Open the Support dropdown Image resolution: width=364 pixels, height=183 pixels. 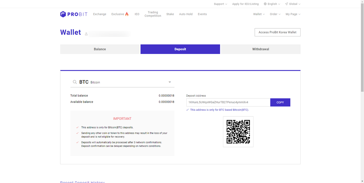coord(220,4)
